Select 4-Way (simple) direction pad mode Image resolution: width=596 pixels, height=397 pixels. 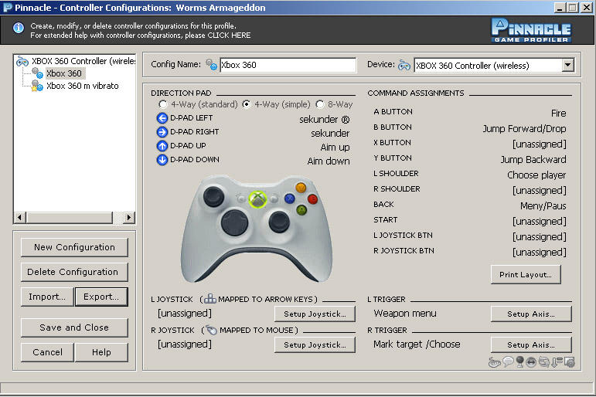tap(247, 104)
